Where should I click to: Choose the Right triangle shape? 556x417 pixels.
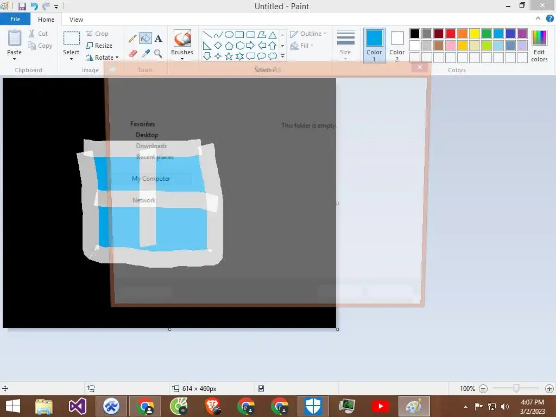coord(207,46)
